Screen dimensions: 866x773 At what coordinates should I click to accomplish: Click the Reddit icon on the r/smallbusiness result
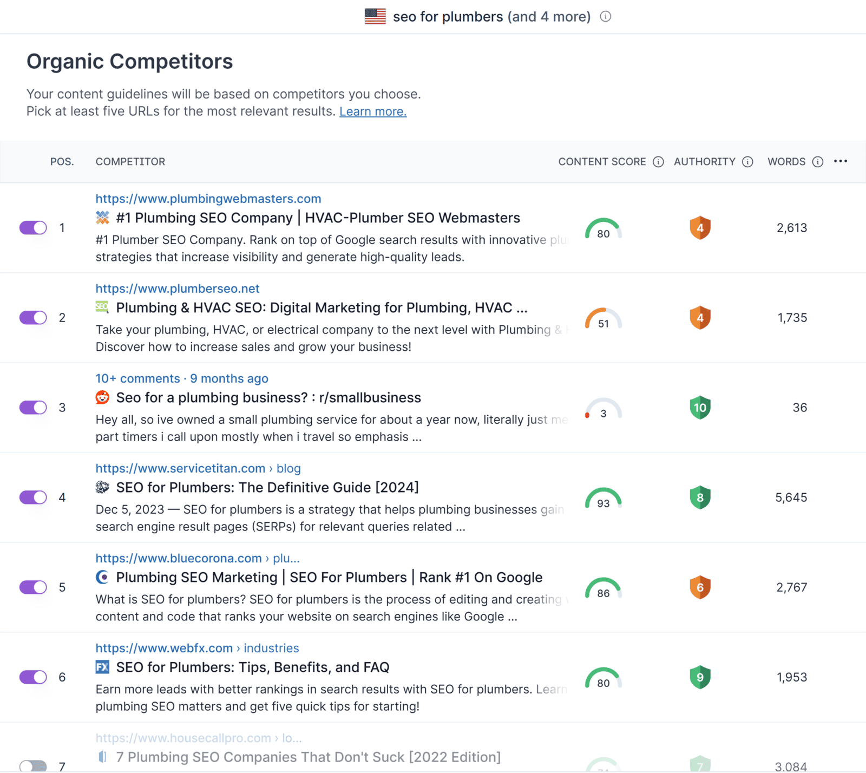pos(102,397)
